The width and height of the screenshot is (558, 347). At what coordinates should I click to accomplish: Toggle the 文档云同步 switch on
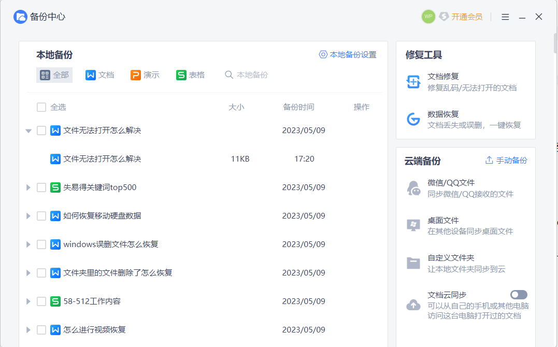click(x=519, y=295)
